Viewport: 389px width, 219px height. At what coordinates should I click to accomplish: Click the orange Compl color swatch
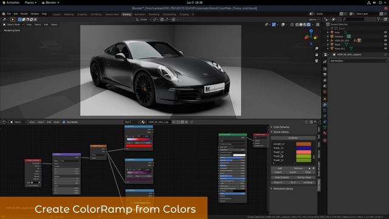pyautogui.click(x=304, y=144)
